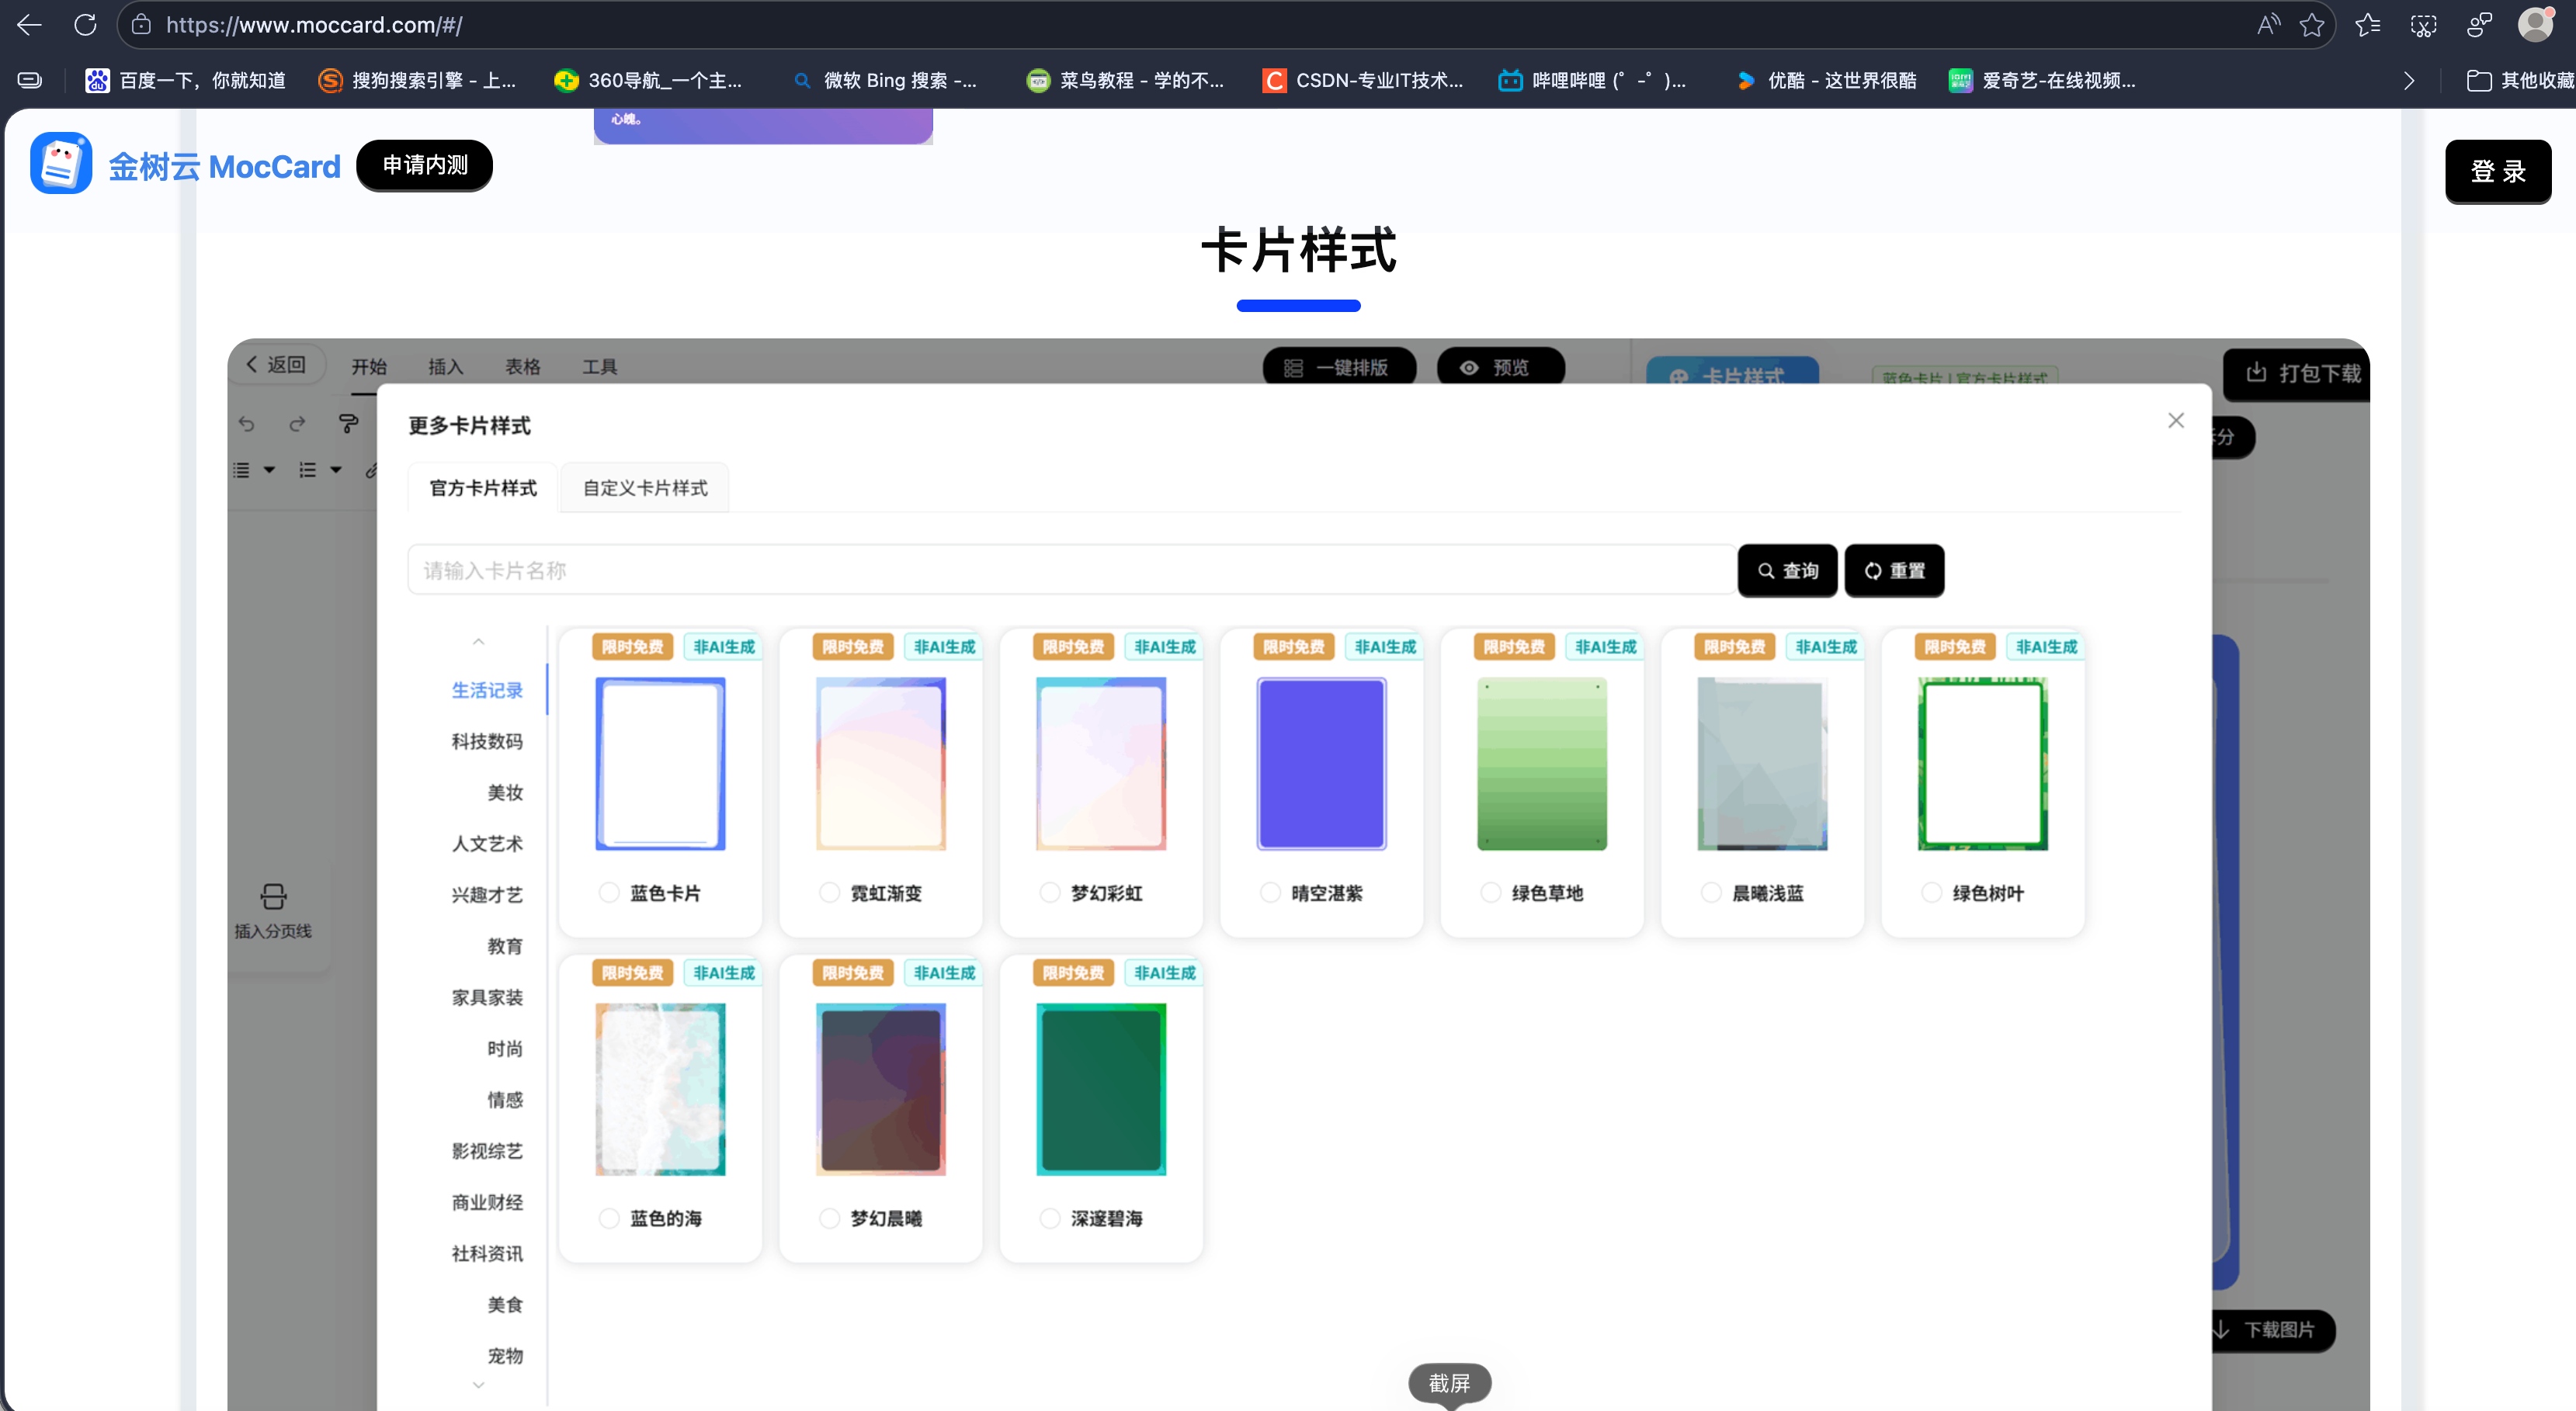The height and width of the screenshot is (1411, 2576).
Task: Click the 申请内测 button
Action: pos(425,165)
